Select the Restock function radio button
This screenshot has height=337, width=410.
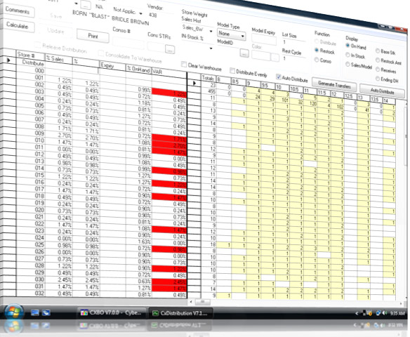coord(317,50)
